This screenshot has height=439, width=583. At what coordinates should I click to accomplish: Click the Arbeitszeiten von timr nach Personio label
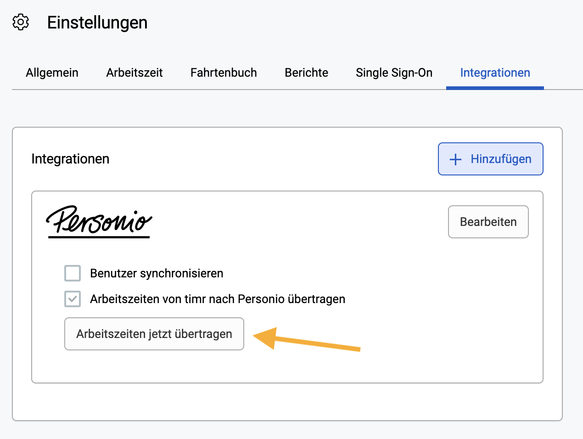(218, 299)
